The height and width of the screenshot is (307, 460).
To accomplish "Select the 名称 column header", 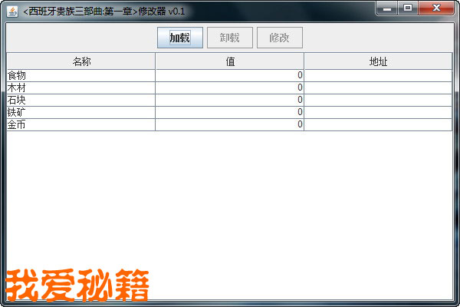I will point(81,61).
